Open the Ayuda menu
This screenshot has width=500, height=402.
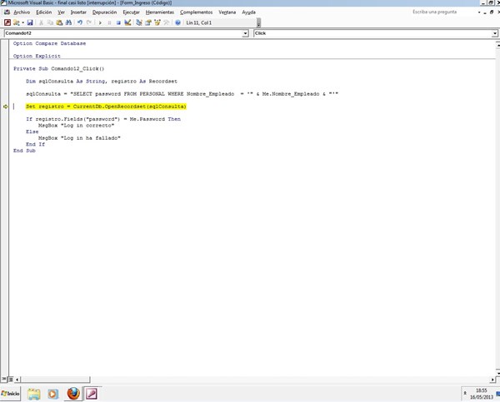coord(248,12)
